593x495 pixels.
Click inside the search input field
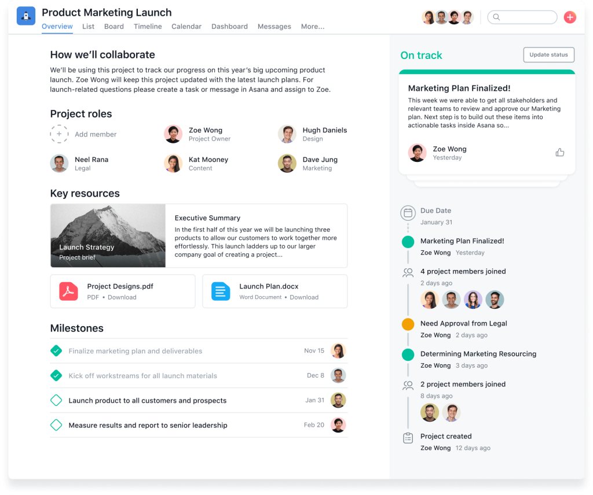524,17
